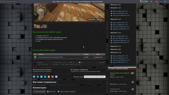The height and width of the screenshot is (95, 169).
Task: Open Maps for Minecraft 1.15.2
Action: pos(120,13)
